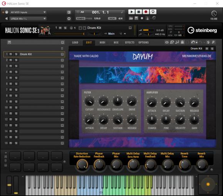Mute slot 5 in program rack

[11, 78]
